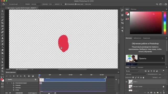168x94 pixels.
Task: Select the Frame tool
Action: coord(2,26)
